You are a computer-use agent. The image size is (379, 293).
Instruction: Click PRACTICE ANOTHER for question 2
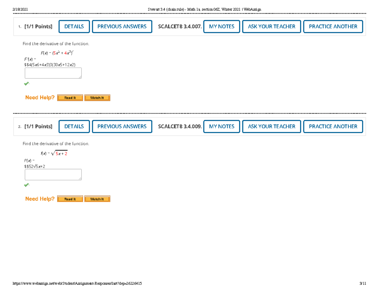[333, 126]
